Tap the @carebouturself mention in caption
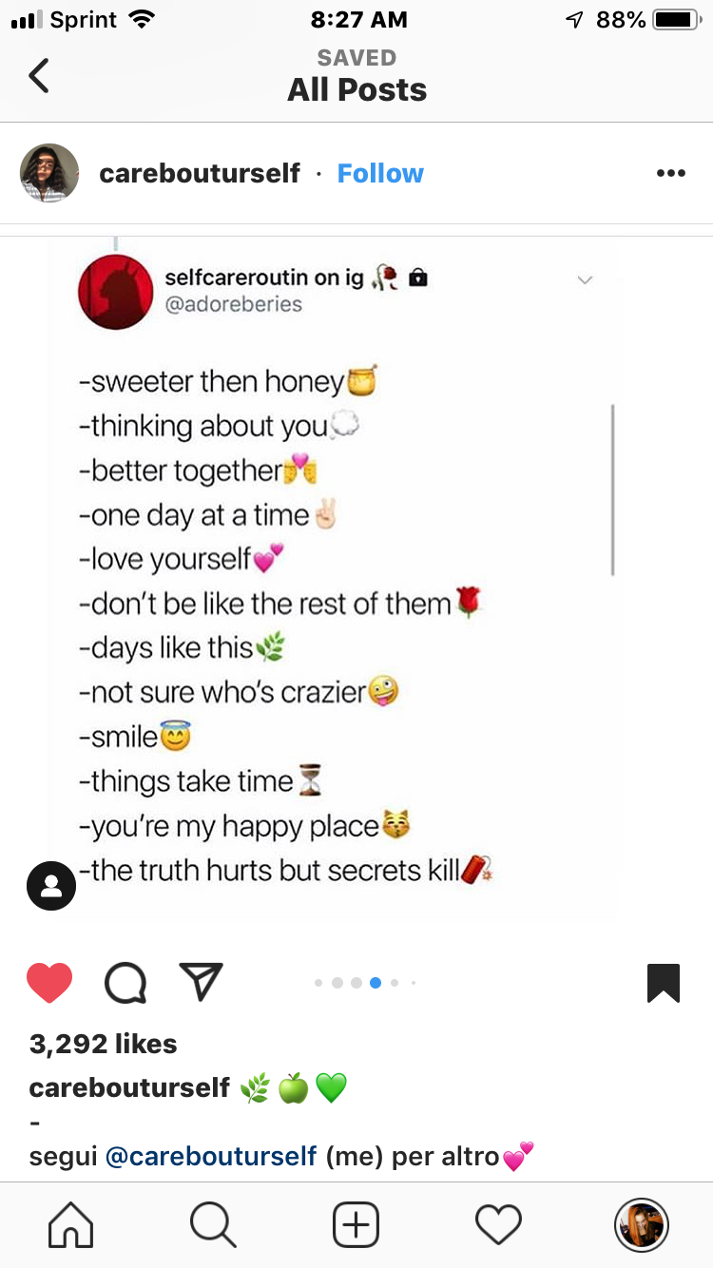Viewport: 713px width, 1268px height. [211, 1156]
